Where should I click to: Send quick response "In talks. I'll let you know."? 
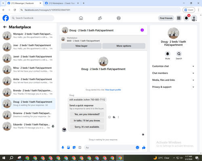pyautogui.click(x=87, y=121)
